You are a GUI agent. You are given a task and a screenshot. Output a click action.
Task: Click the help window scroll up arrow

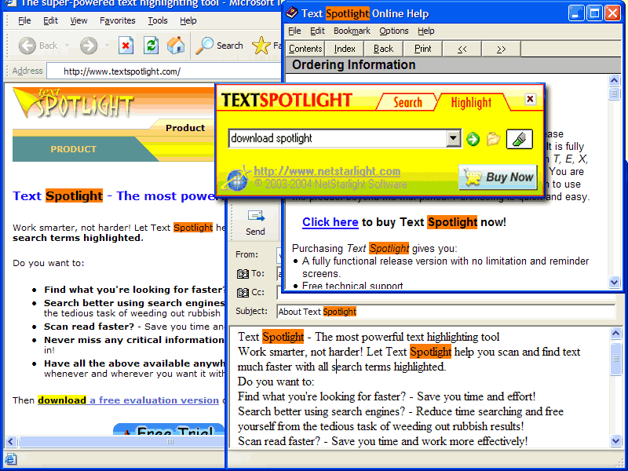click(x=614, y=81)
